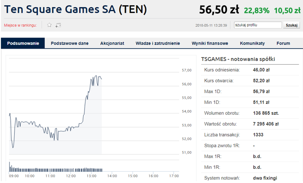The height and width of the screenshot is (183, 303).
Task: Click the dwa fixingi value
Action: 265,178
